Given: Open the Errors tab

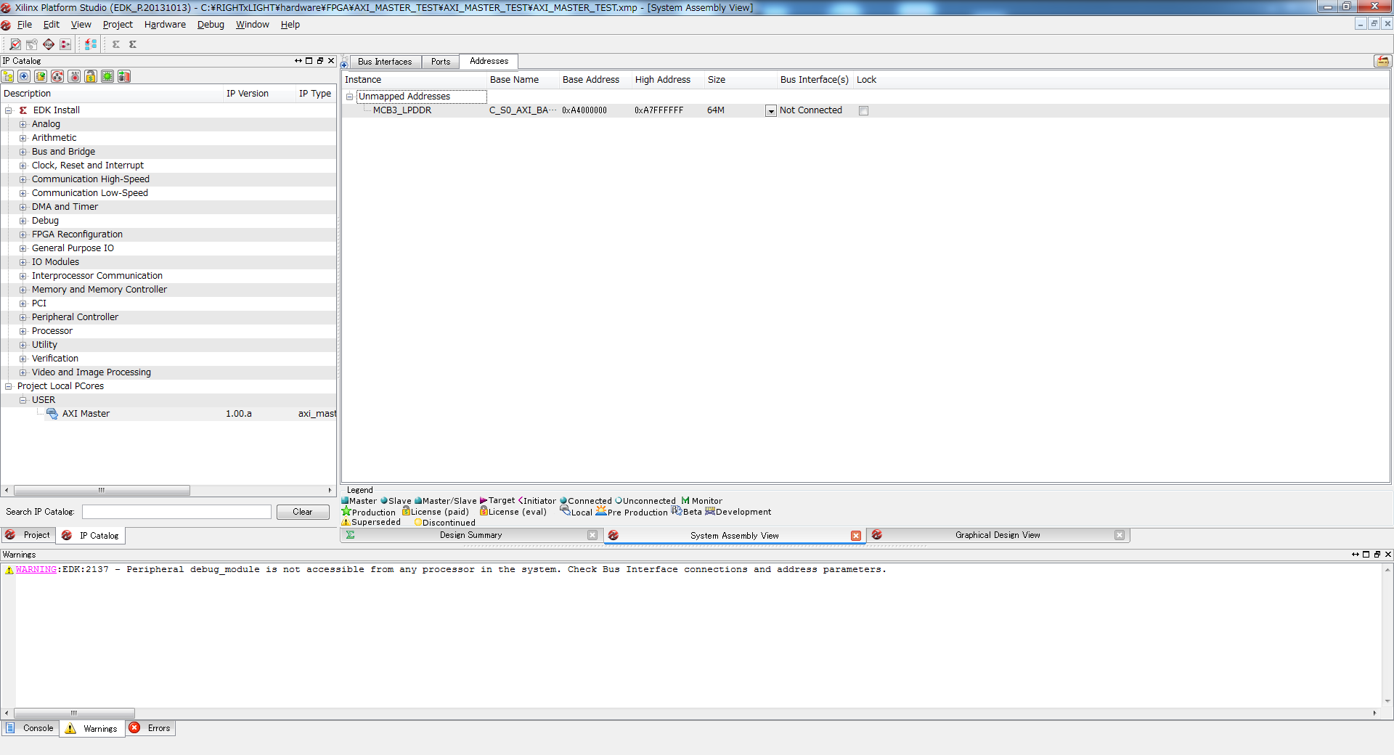Looking at the screenshot, I should pyautogui.click(x=151, y=728).
